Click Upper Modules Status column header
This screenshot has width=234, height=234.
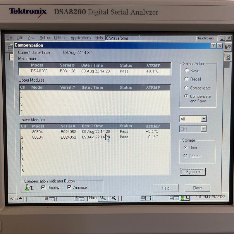pos(126,87)
